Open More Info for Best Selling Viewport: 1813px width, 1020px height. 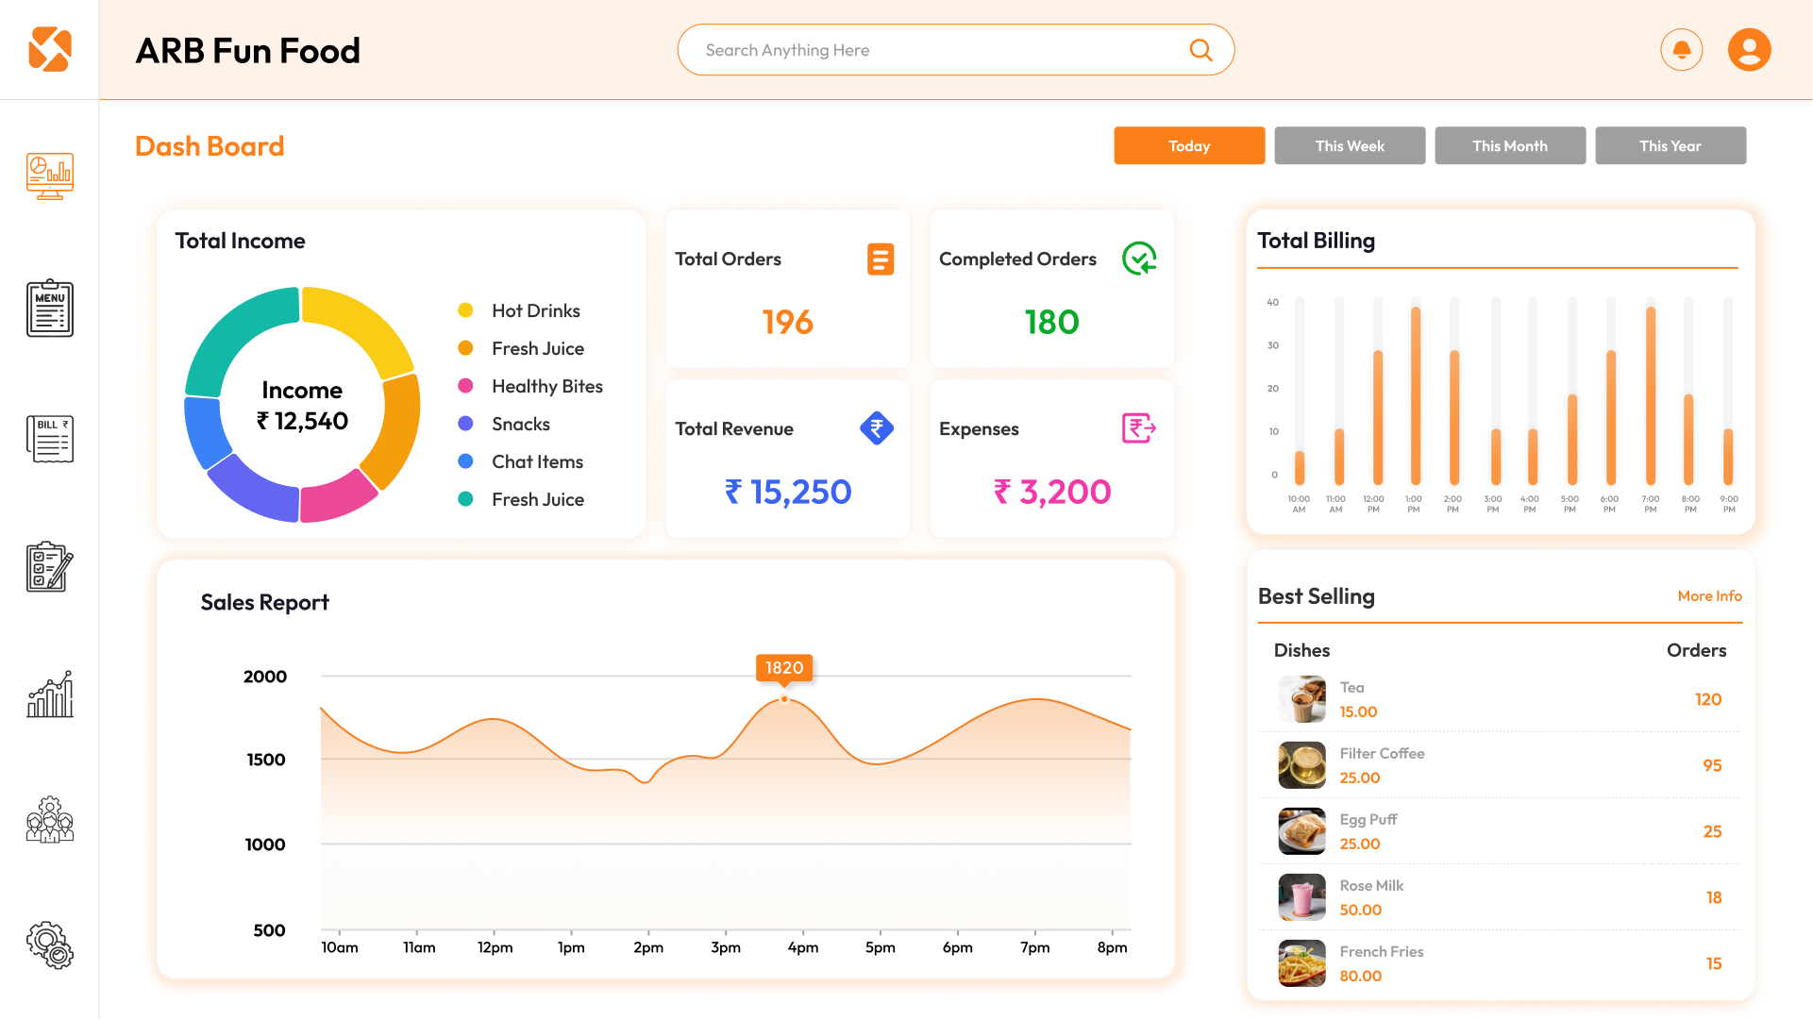(x=1710, y=595)
